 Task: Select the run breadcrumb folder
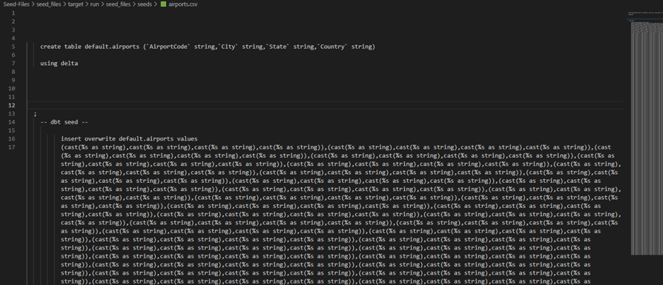click(94, 4)
